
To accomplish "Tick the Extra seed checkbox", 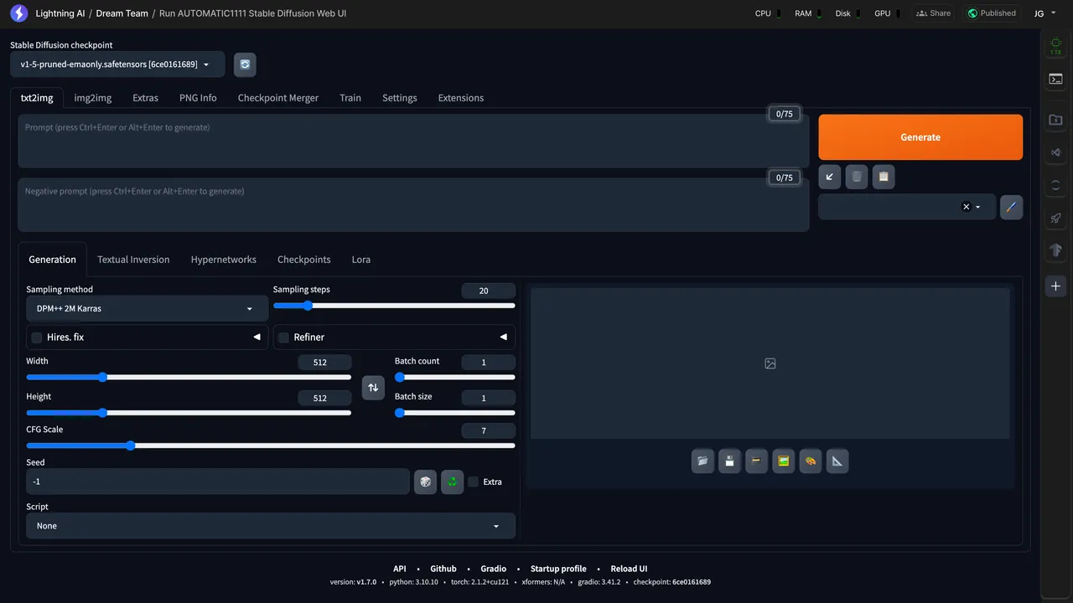I will [x=474, y=482].
